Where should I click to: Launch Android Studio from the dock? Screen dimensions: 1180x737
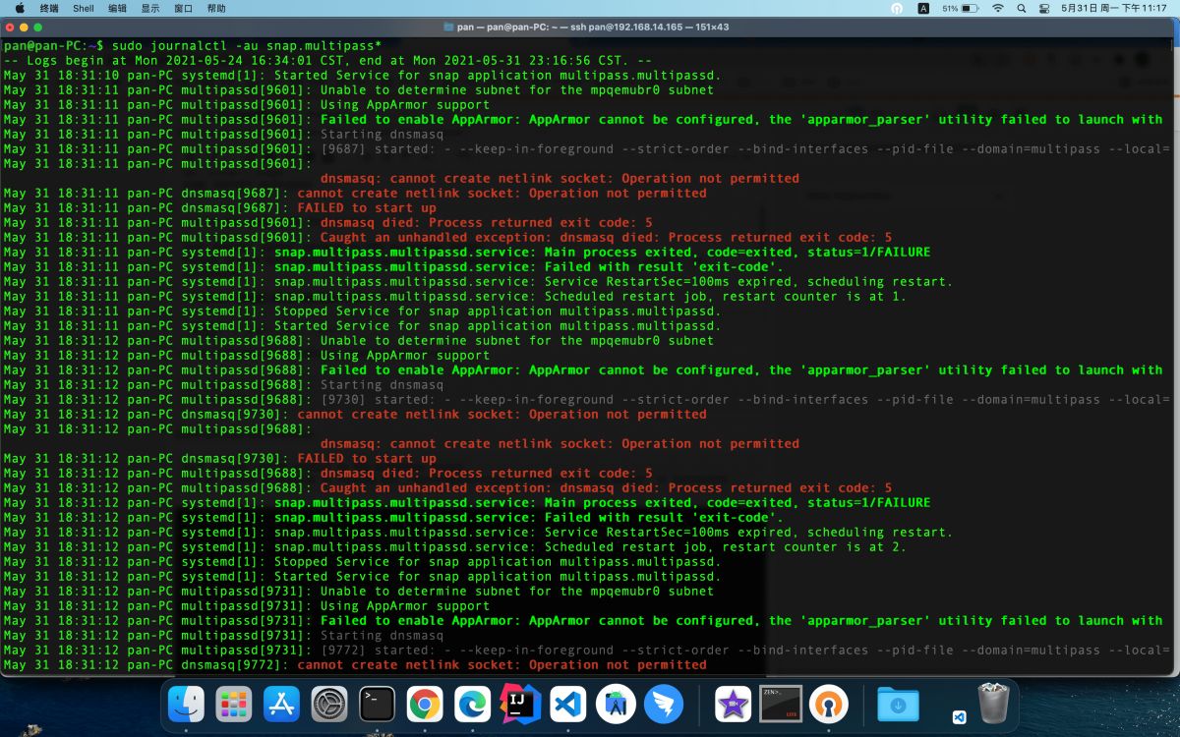(x=616, y=704)
